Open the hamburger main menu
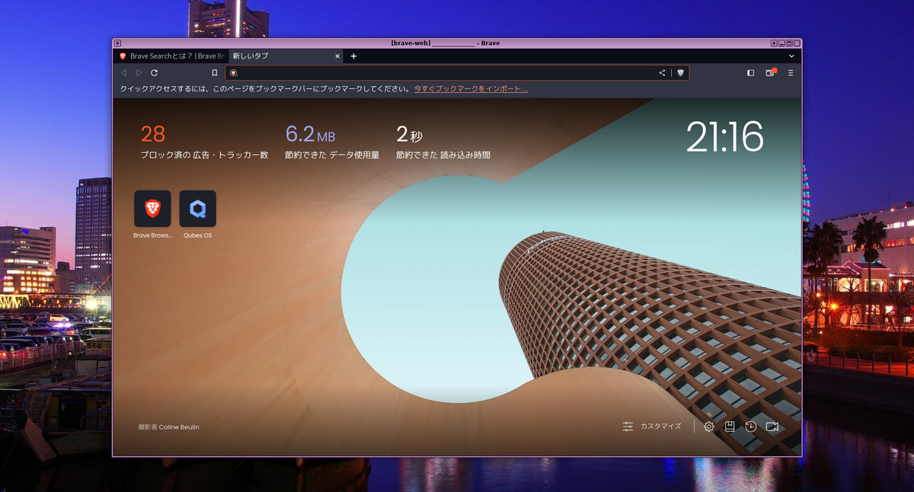The width and height of the screenshot is (914, 492). click(x=791, y=73)
